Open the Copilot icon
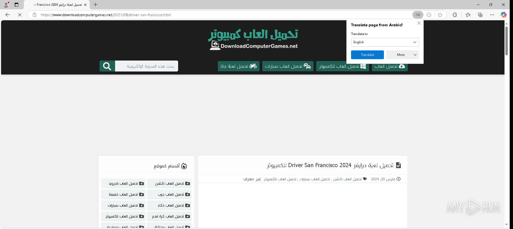The height and width of the screenshot is (229, 513). click(x=504, y=15)
